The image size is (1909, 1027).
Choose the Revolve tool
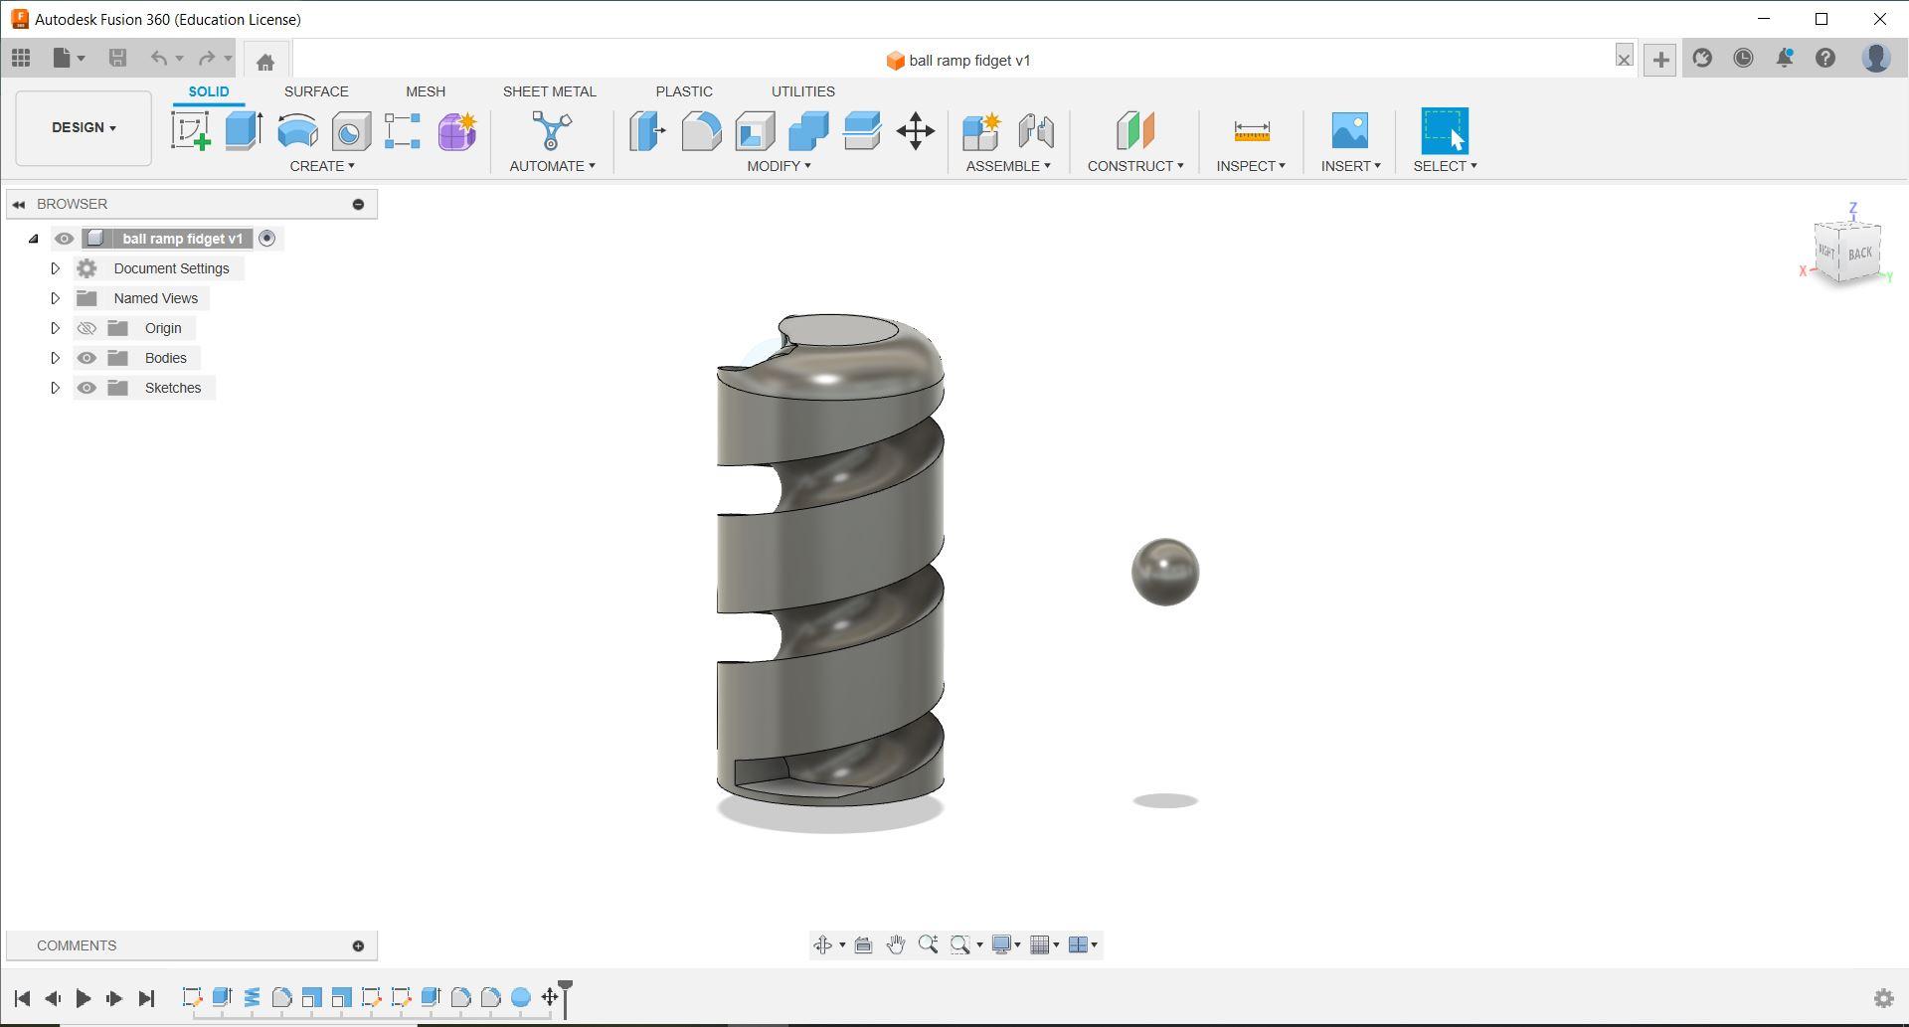click(297, 131)
